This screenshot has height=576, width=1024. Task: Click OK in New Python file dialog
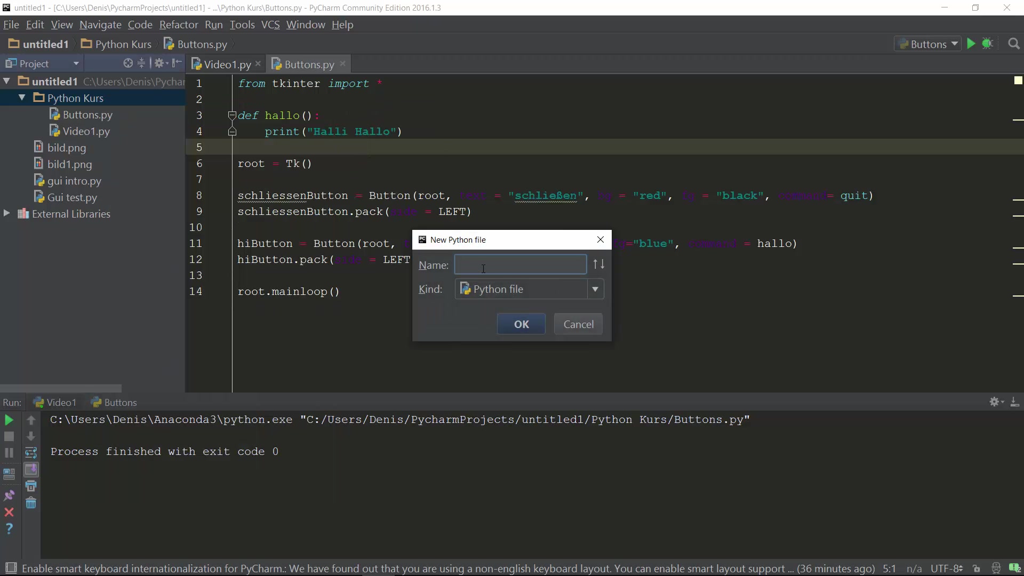click(x=521, y=324)
